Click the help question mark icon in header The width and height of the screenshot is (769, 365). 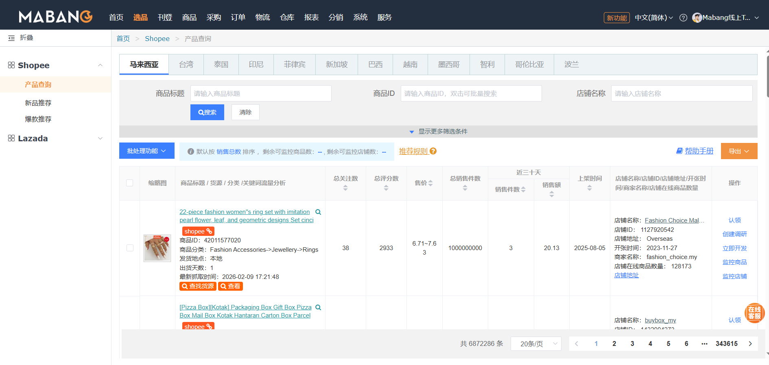(x=684, y=18)
